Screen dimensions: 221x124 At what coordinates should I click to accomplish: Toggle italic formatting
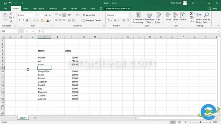point(23,20)
